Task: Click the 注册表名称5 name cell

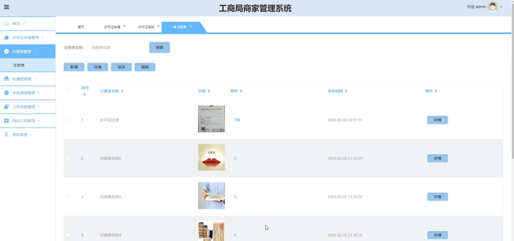Action: (x=111, y=197)
